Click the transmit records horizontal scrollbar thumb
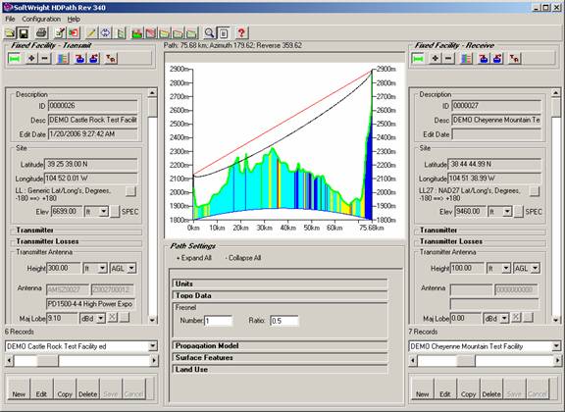565x412 pixels. point(47,360)
